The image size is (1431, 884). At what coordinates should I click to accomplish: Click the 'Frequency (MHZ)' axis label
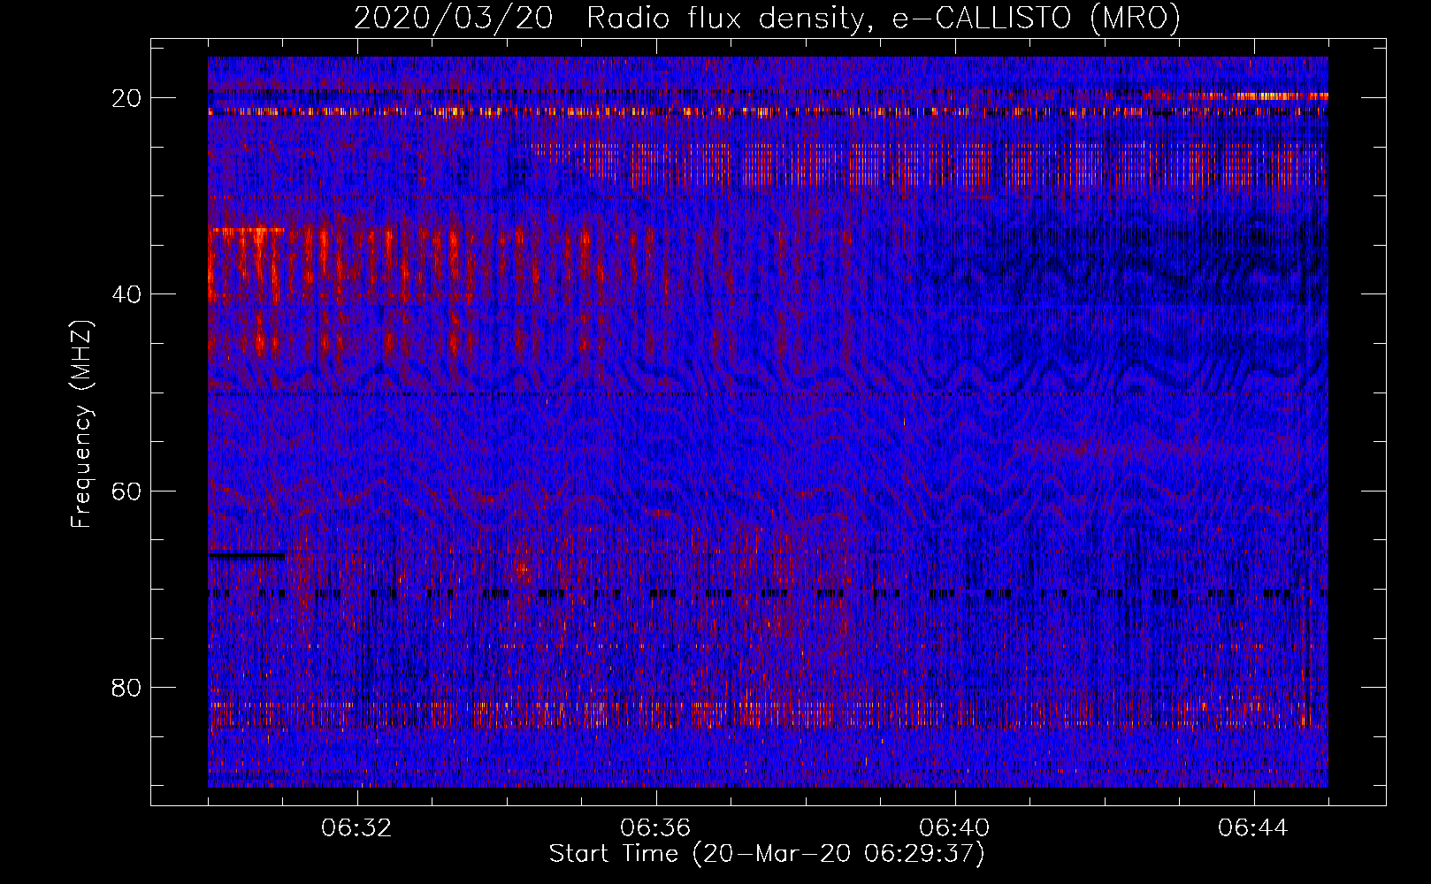(81, 424)
